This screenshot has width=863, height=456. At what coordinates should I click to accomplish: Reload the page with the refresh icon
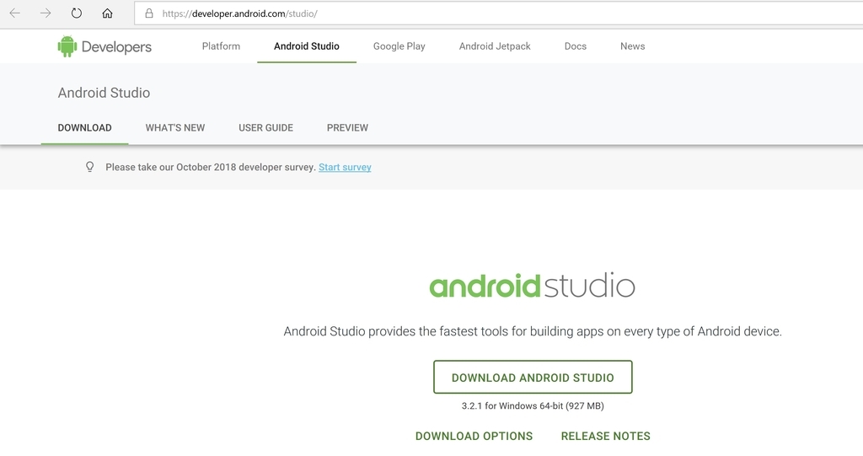[x=77, y=13]
